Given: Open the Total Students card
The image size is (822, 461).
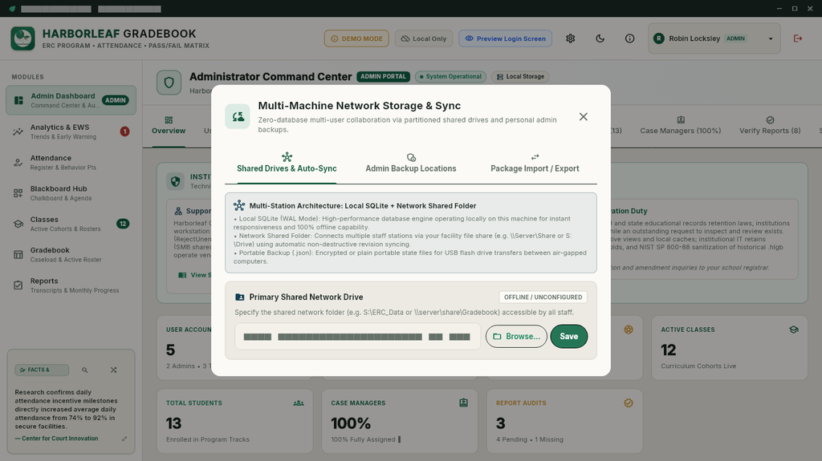Looking at the screenshot, I should 235,421.
